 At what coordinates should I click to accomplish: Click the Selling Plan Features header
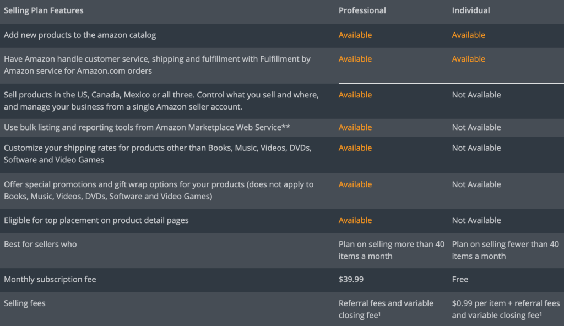pyautogui.click(x=44, y=10)
